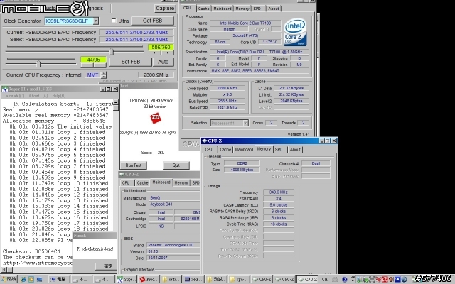Click the Phoenix Technologies LTD BIOS brand
This screenshot has width=455, height=284.
(173, 245)
